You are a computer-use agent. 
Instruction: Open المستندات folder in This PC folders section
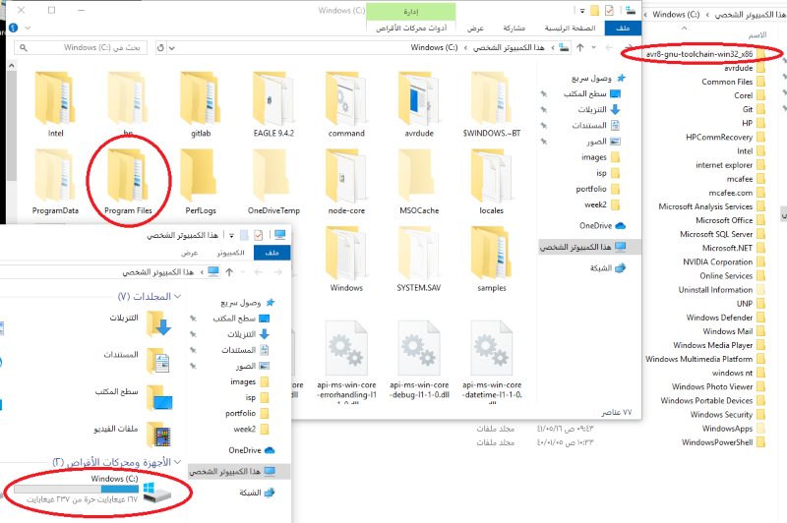(138, 360)
